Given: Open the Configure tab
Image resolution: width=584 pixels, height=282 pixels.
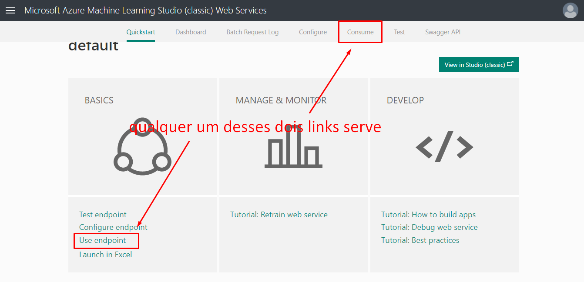Looking at the screenshot, I should pos(313,32).
